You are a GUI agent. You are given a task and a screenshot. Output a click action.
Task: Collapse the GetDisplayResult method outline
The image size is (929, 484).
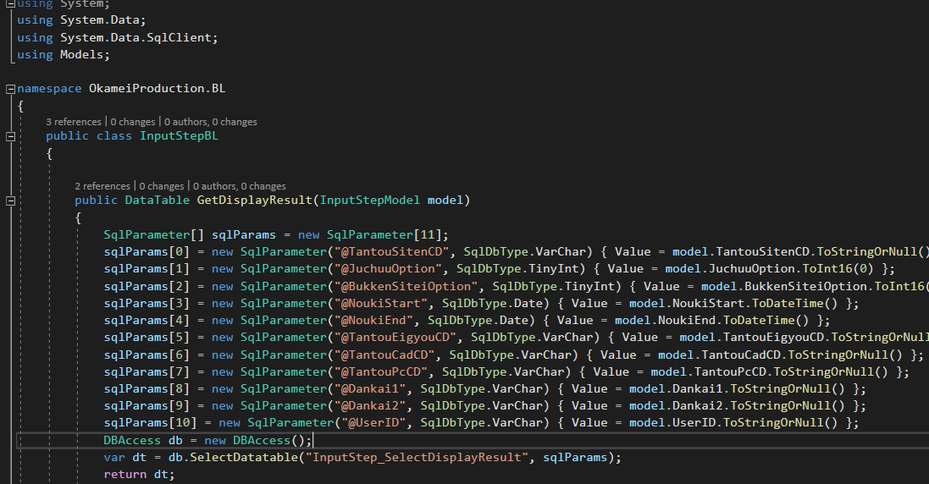point(10,201)
